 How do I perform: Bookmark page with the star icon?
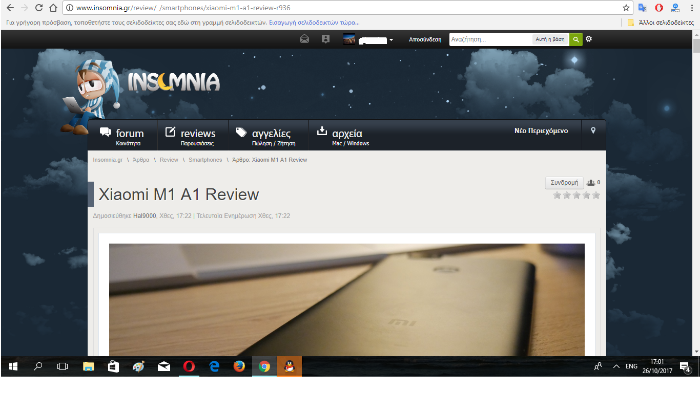pyautogui.click(x=626, y=8)
